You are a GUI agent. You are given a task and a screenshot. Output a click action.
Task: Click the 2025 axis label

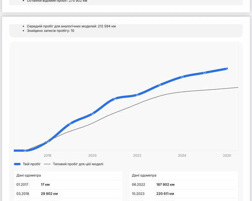pyautogui.click(x=227, y=155)
